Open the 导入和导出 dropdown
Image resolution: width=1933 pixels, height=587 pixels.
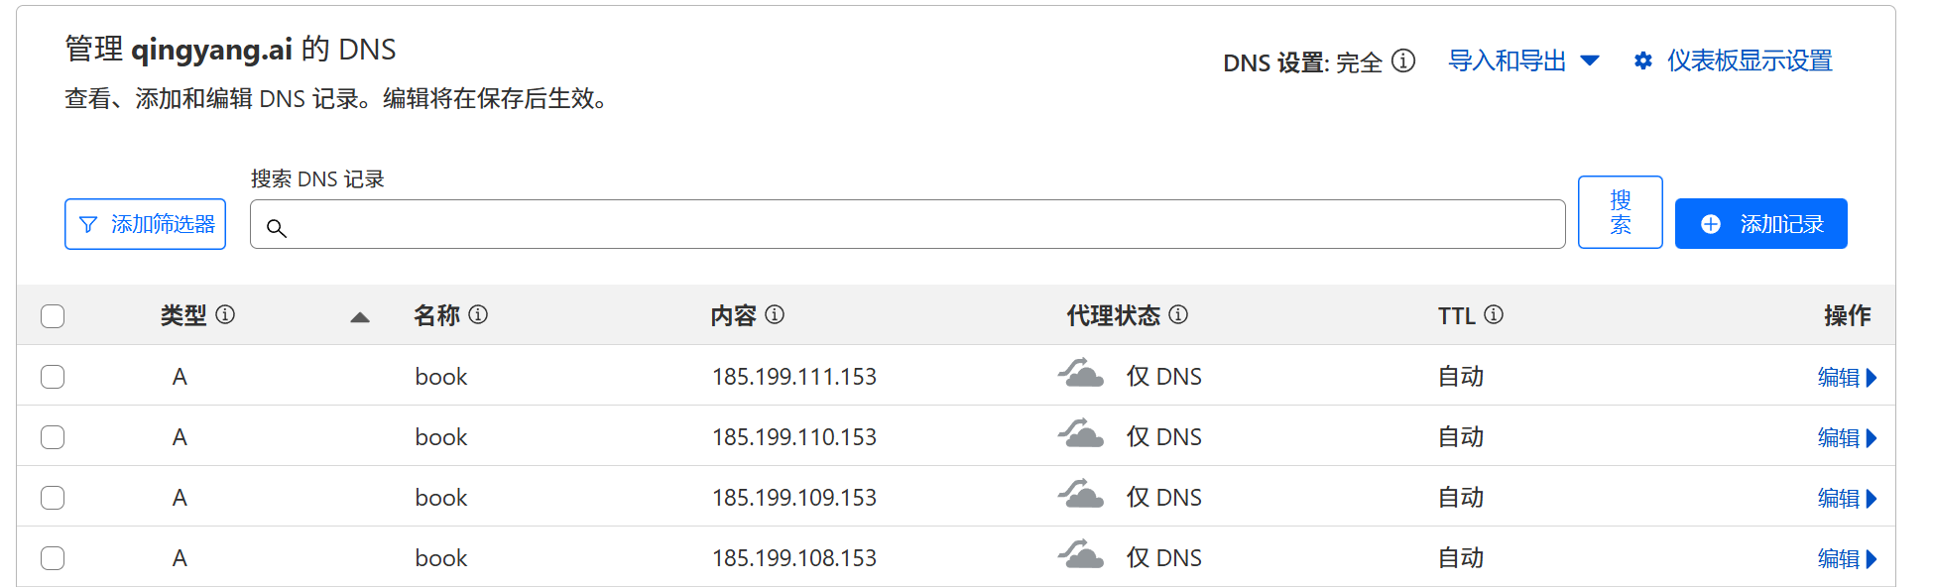pos(1523,61)
